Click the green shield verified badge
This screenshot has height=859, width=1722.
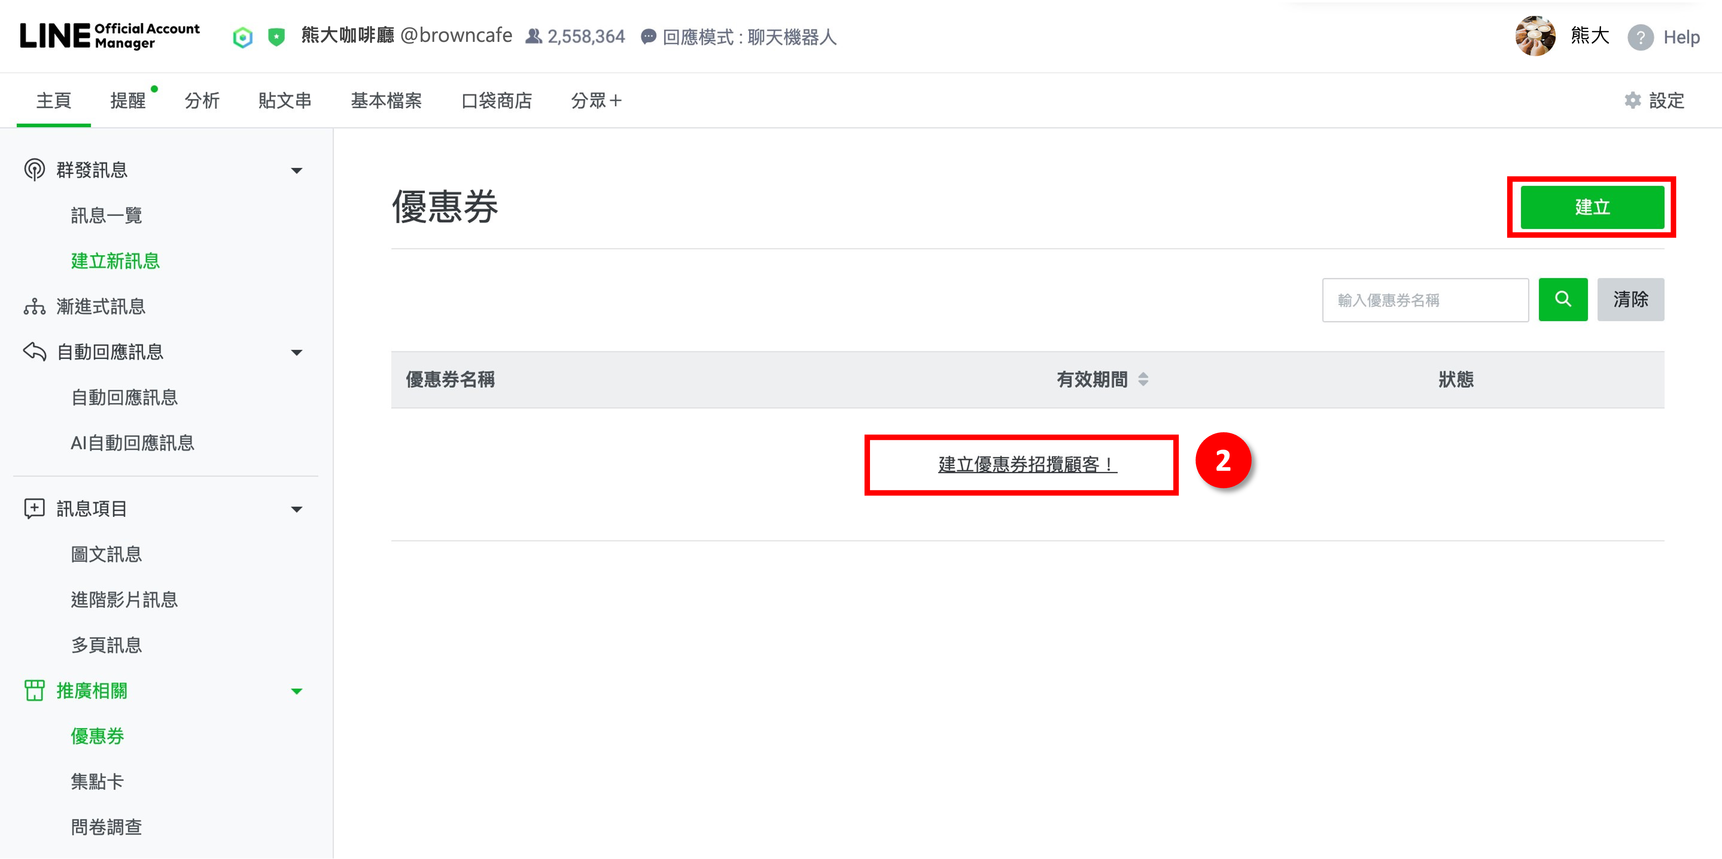pos(276,37)
